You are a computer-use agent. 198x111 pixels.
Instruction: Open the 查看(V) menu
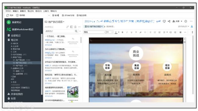pos(23,11)
